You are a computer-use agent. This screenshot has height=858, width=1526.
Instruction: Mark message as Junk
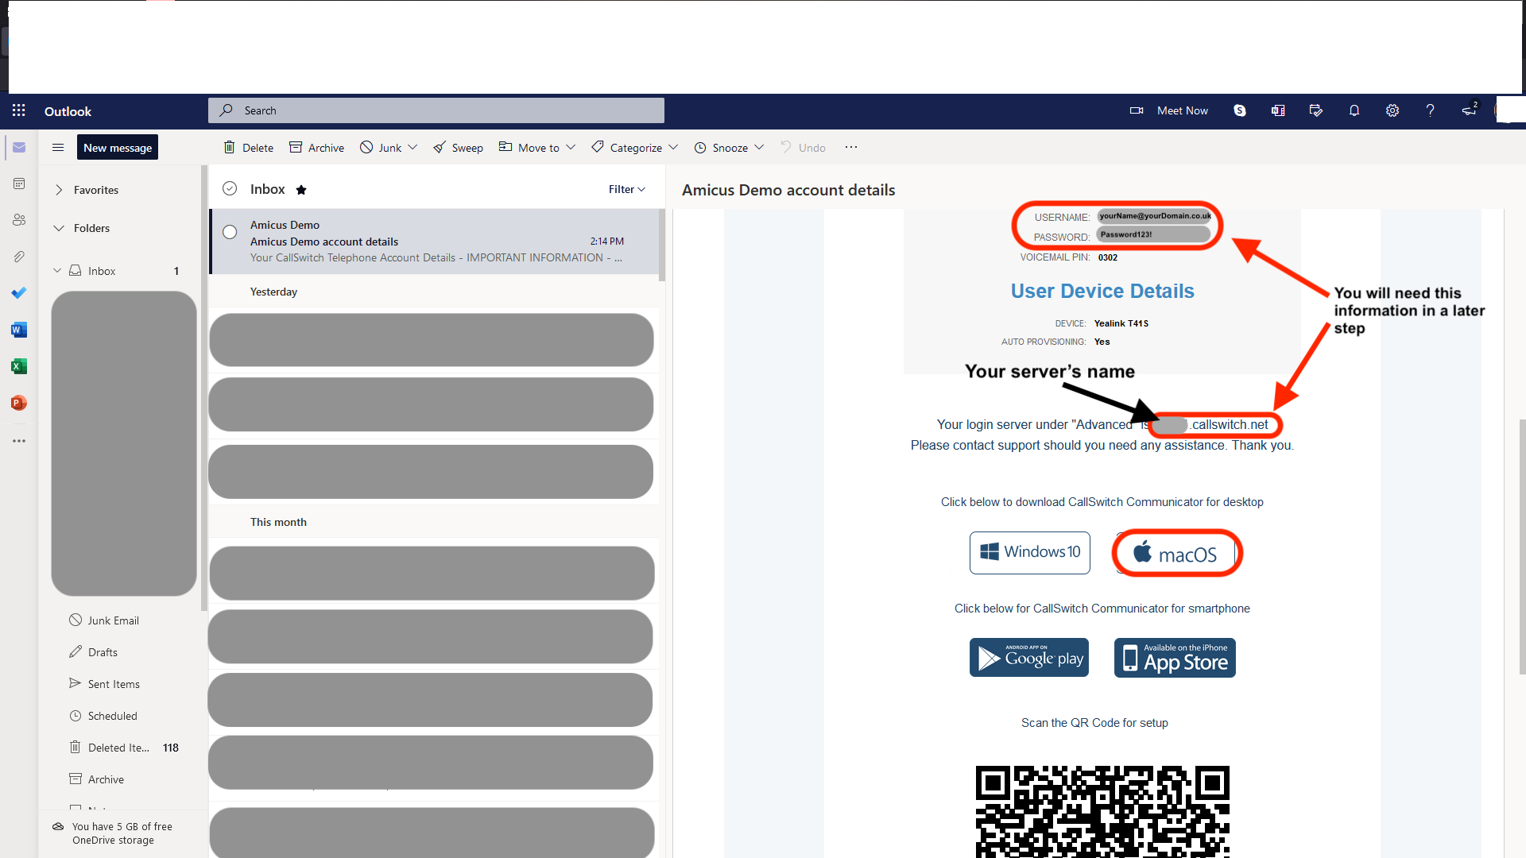pos(381,148)
